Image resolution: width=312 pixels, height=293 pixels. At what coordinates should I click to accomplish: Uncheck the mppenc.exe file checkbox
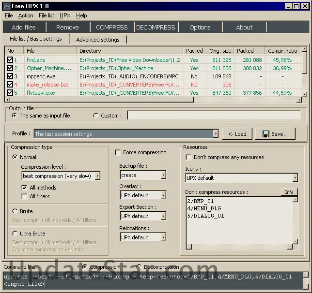point(10,76)
